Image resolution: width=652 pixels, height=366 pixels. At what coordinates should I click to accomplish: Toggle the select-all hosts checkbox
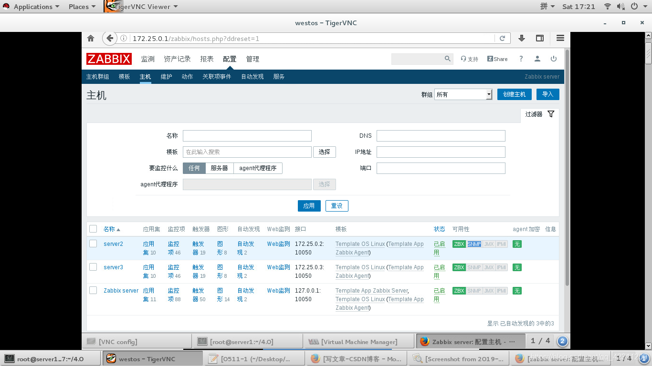tap(93, 229)
